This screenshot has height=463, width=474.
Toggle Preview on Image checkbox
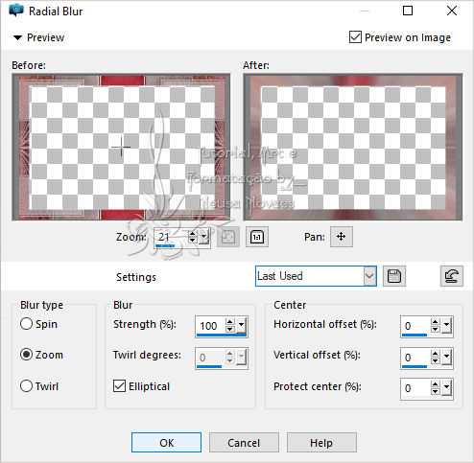355,37
